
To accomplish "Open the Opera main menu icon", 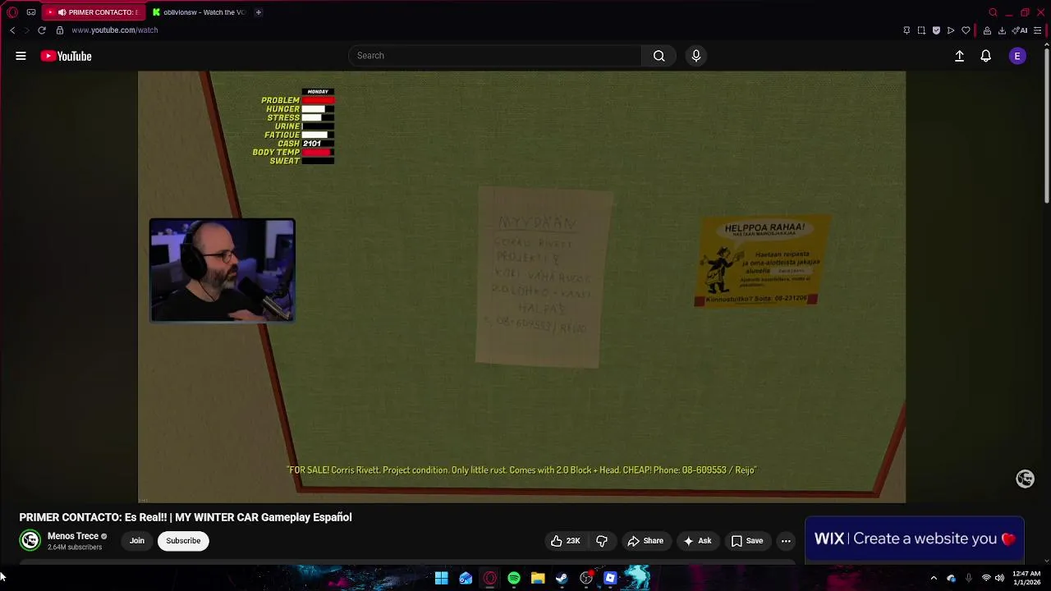I will pyautogui.click(x=12, y=12).
